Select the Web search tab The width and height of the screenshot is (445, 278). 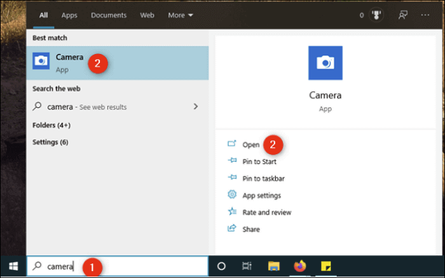[147, 15]
